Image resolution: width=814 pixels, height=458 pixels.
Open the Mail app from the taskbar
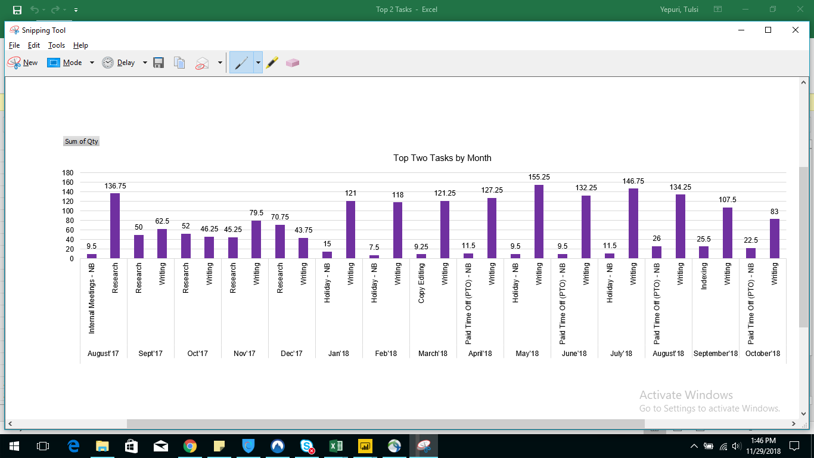161,445
